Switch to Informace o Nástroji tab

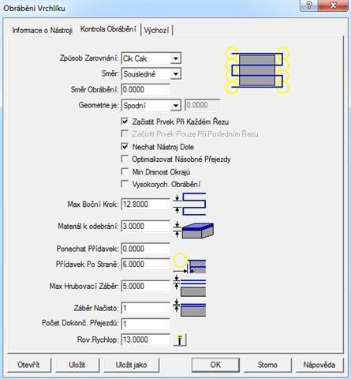click(x=42, y=30)
